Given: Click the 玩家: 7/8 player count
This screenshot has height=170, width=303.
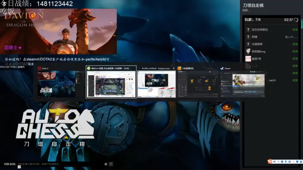Looking at the screenshot, I should pos(253,20).
